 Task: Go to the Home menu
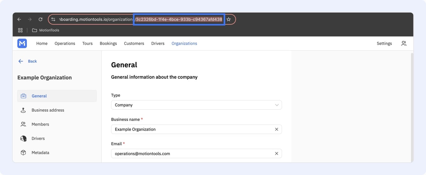tap(42, 43)
